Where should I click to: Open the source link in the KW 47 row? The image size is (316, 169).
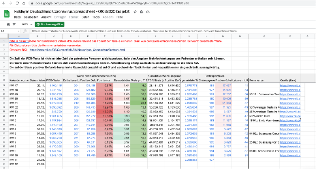click(290, 86)
